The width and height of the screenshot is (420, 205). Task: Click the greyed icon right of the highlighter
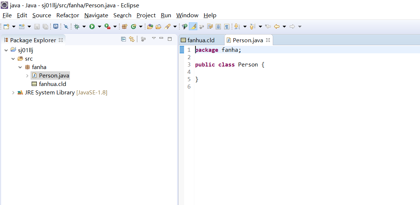pyautogui.click(x=202, y=26)
